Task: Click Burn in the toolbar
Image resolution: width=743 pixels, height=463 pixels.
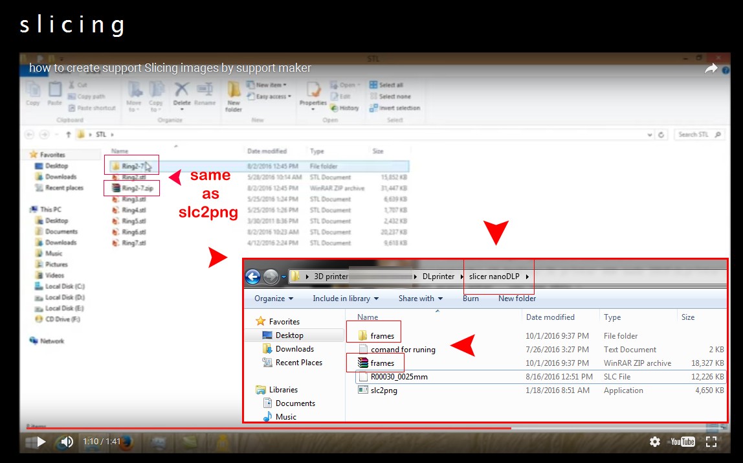Action: (x=471, y=299)
